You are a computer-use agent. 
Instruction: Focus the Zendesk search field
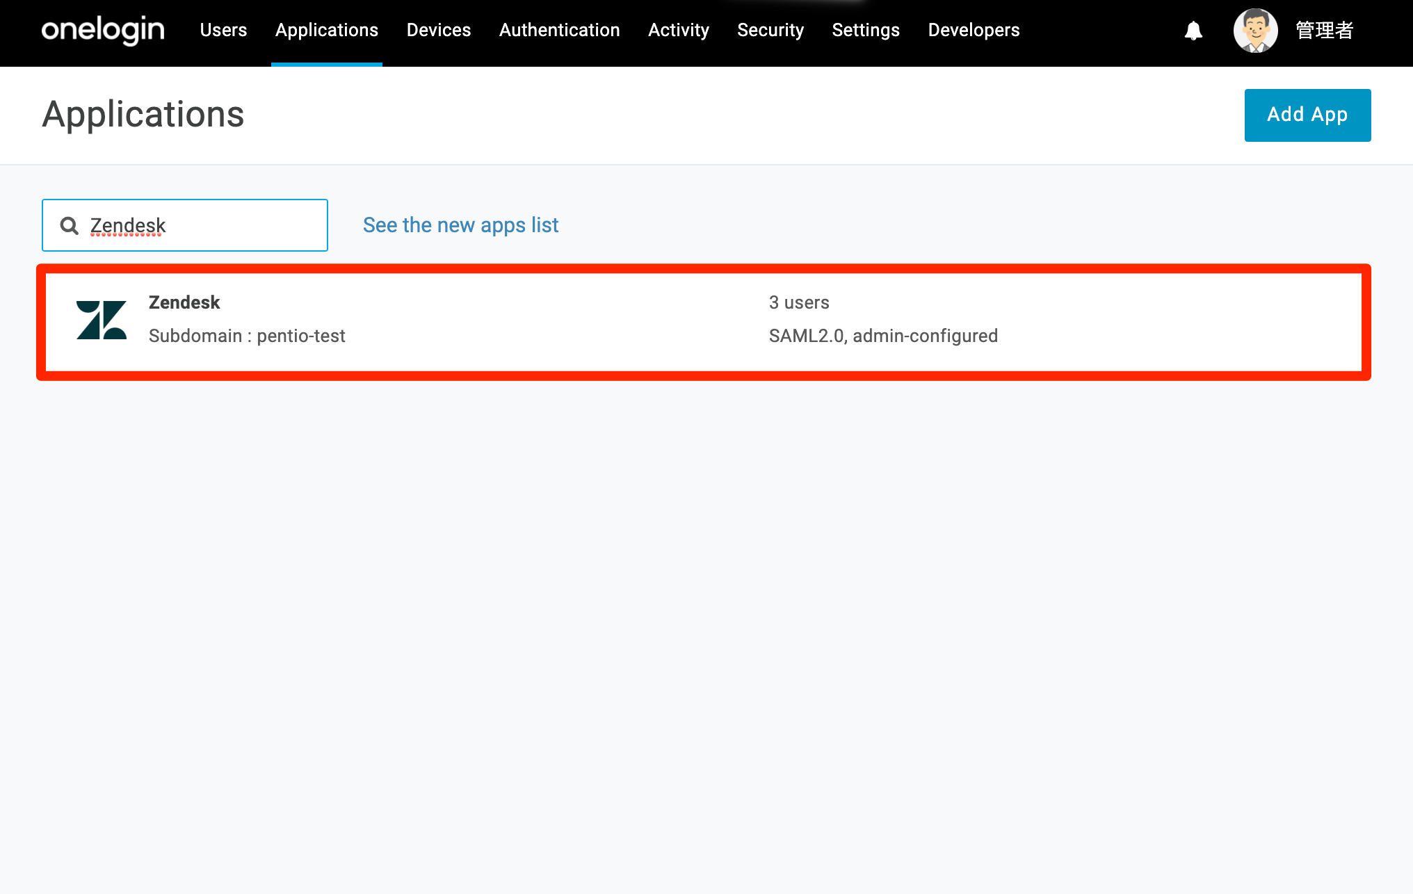[185, 225]
